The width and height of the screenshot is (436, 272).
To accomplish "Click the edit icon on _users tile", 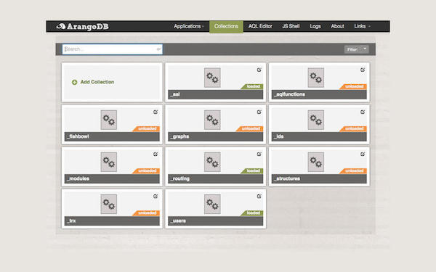I will pyautogui.click(x=259, y=197).
